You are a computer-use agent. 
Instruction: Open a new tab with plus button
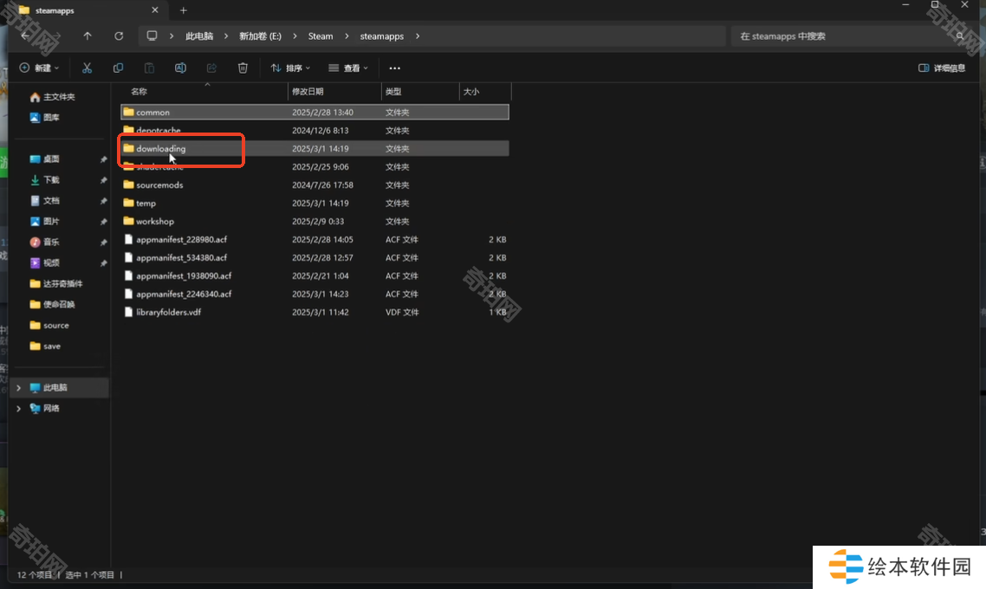pos(184,10)
